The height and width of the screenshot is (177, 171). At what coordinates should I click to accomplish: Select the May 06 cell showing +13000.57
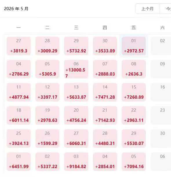point(76,69)
